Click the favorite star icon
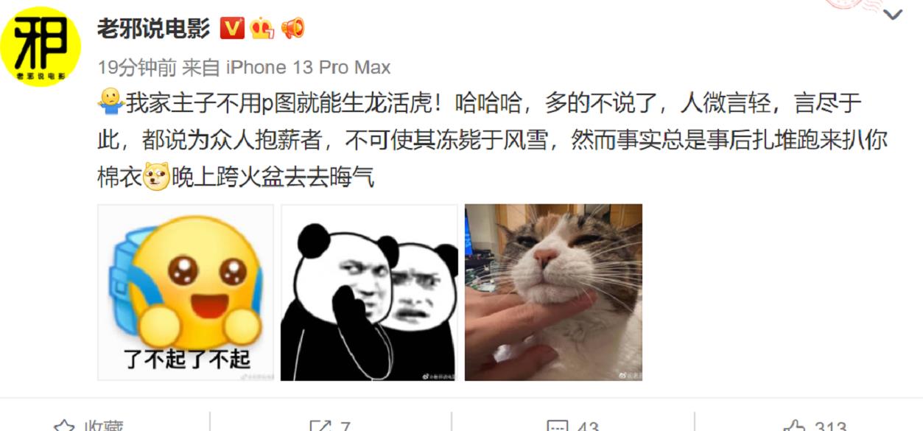 click(65, 427)
